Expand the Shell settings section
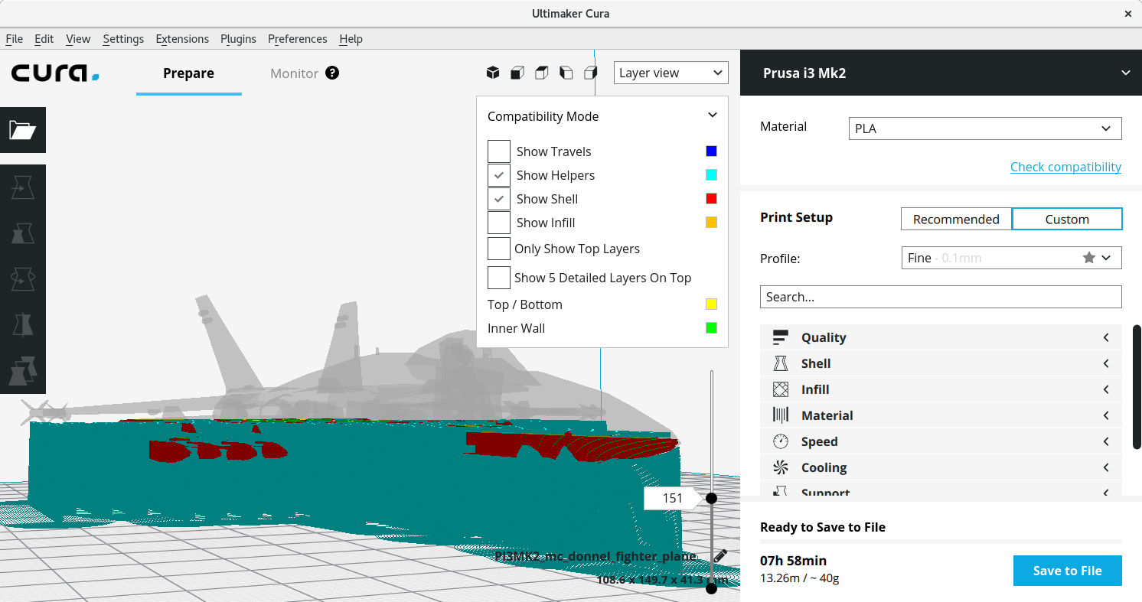 point(941,363)
